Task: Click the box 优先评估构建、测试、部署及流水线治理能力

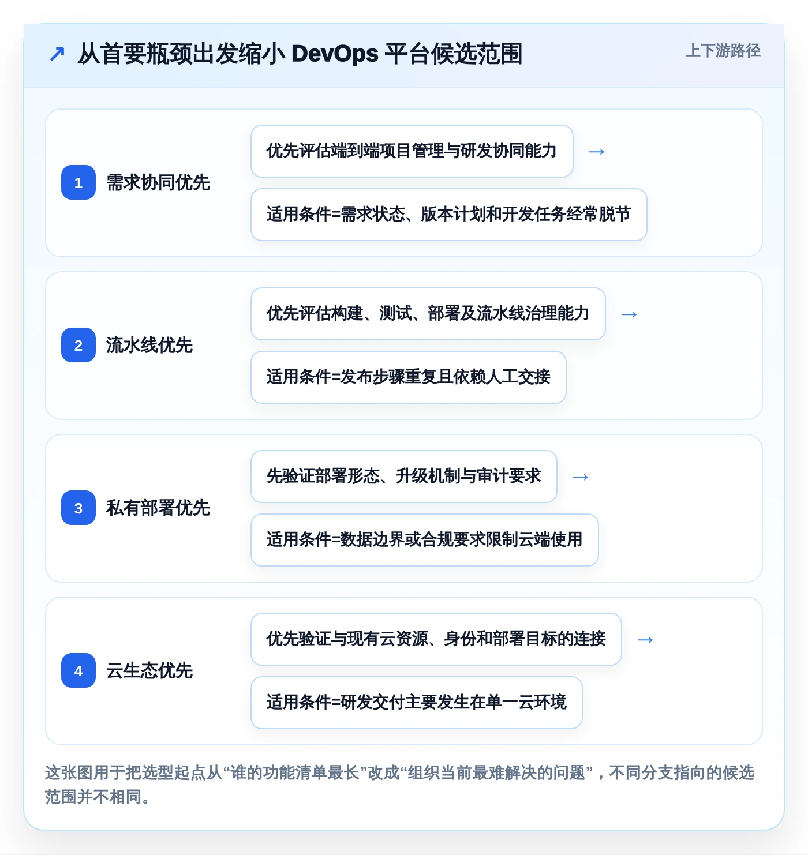Action: click(x=428, y=314)
